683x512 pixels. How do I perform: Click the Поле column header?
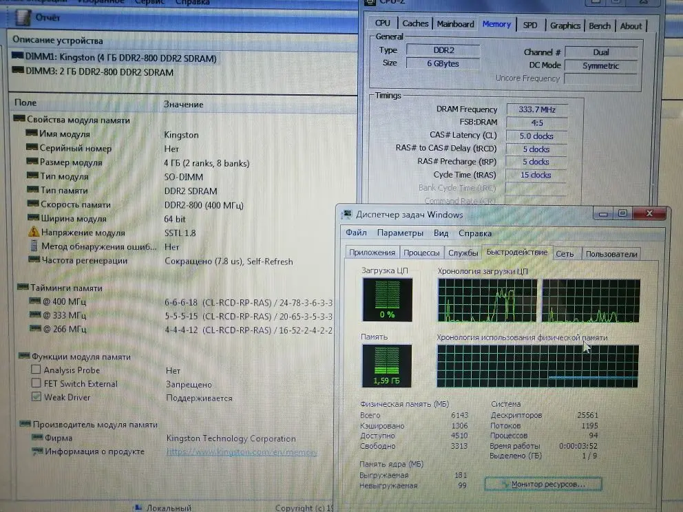(x=25, y=103)
